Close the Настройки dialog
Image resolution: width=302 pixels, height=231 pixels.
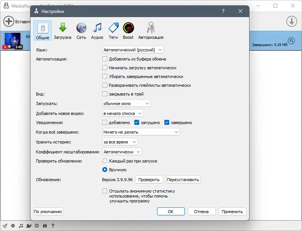pyautogui.click(x=240, y=11)
